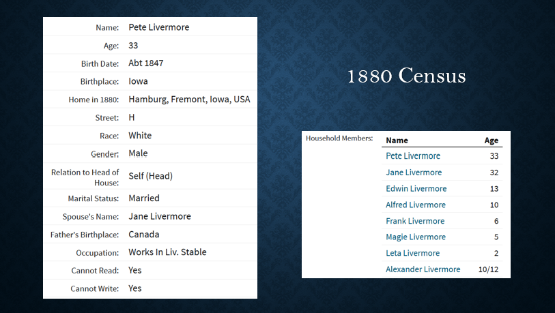Select the Self (Head) relation value
The width and height of the screenshot is (555, 313).
tap(150, 176)
